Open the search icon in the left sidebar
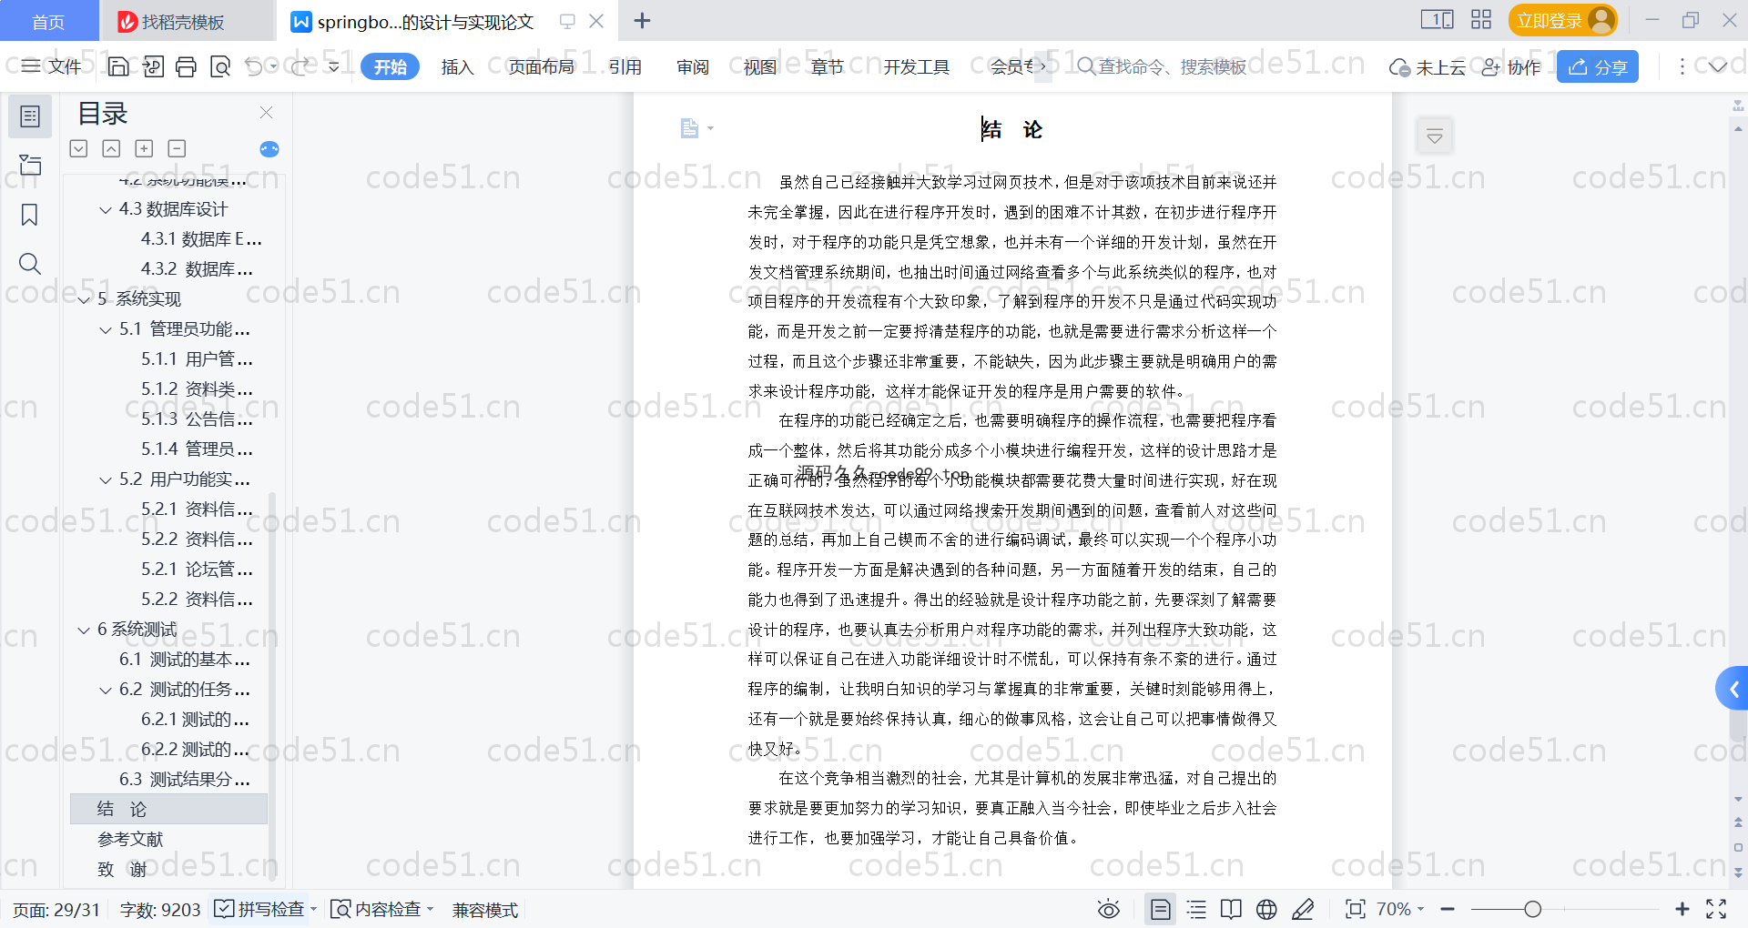The height and width of the screenshot is (928, 1748). coord(30,264)
